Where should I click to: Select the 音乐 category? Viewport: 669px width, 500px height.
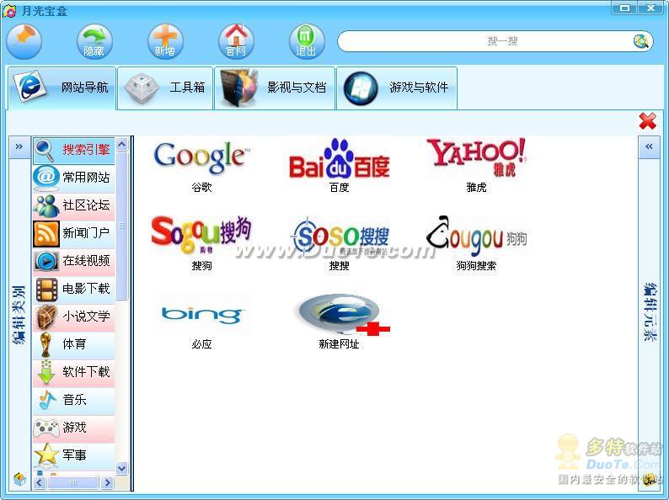[74, 401]
